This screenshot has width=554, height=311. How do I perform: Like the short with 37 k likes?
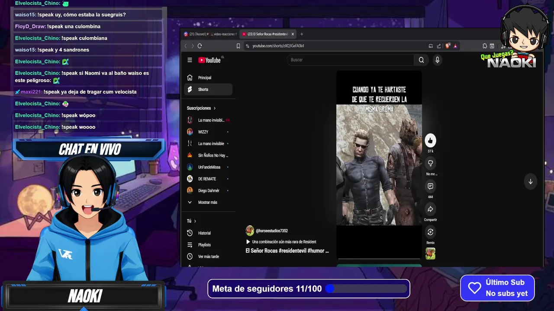[430, 140]
